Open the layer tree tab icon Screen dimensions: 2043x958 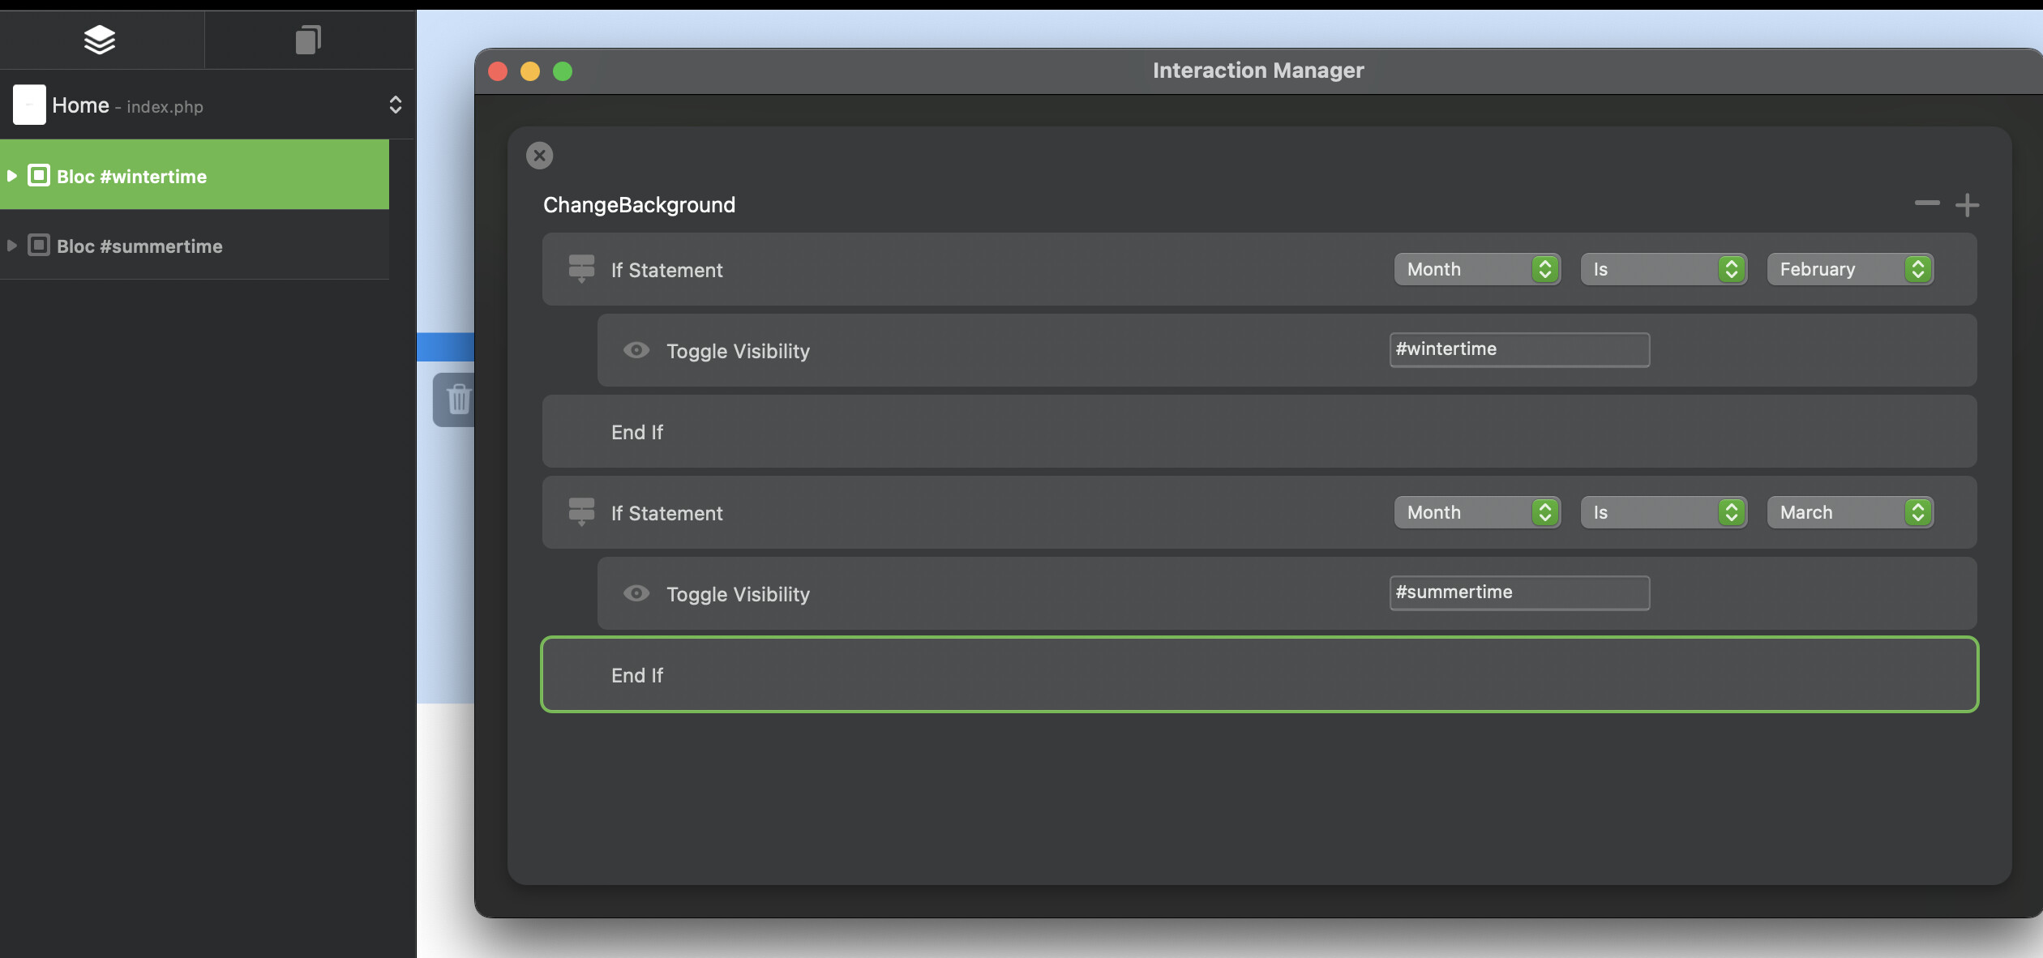click(x=100, y=39)
